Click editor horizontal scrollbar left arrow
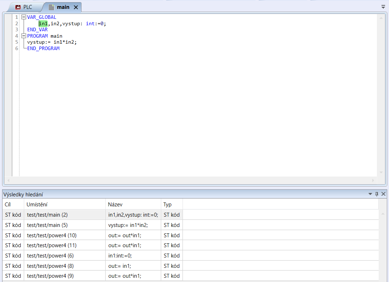Image resolution: width=389 pixels, height=282 pixels. [9, 180]
